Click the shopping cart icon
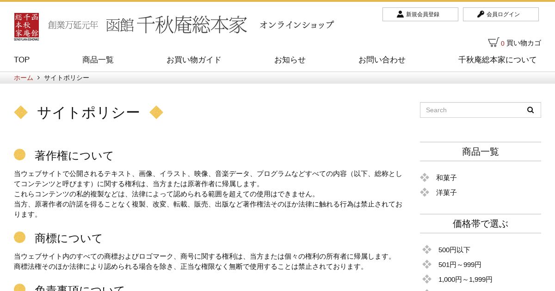 click(493, 42)
